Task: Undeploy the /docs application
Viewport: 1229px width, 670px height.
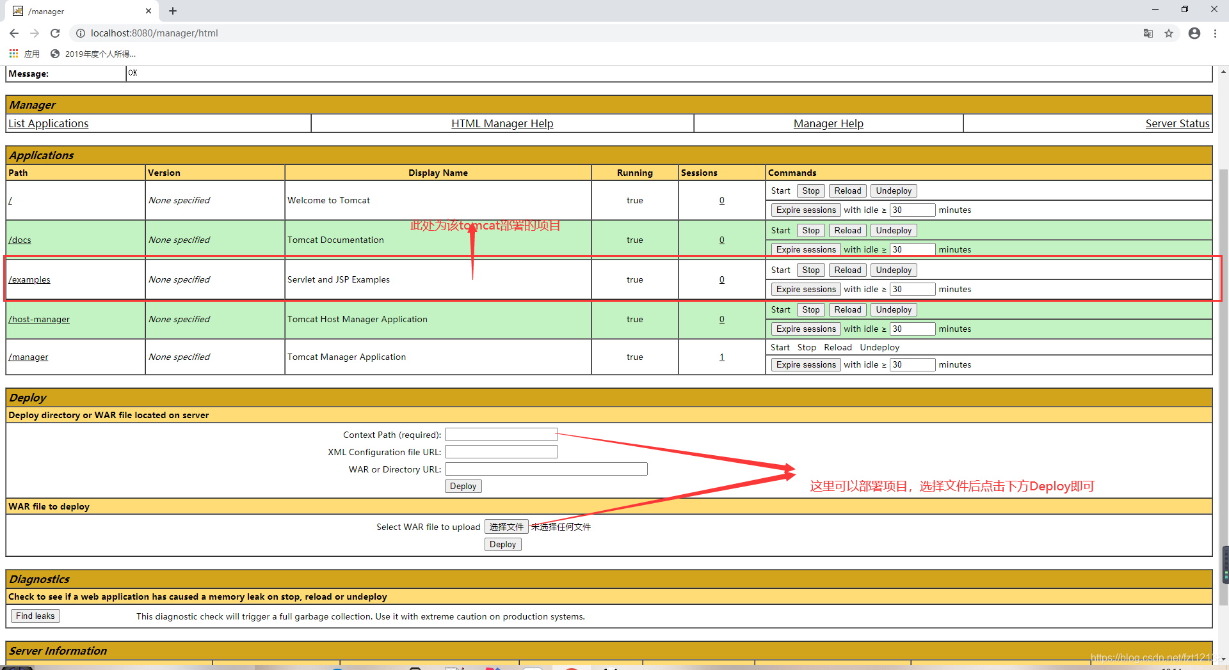Action: pos(894,230)
